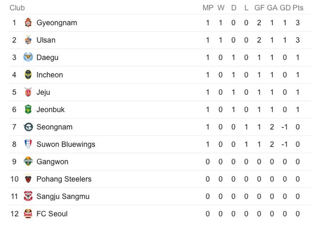Select the Sangju Sangmu team name
The image size is (311, 225).
63,196
